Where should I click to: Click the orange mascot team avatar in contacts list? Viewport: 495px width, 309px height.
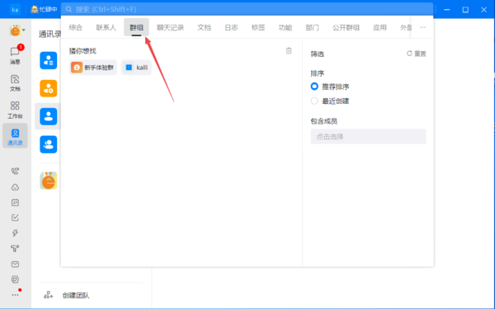pyautogui.click(x=49, y=180)
